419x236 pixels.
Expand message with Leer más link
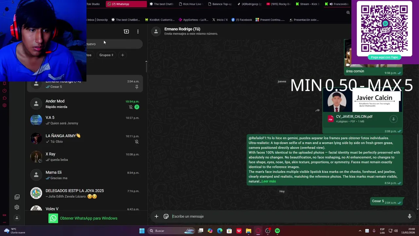click(x=268, y=181)
